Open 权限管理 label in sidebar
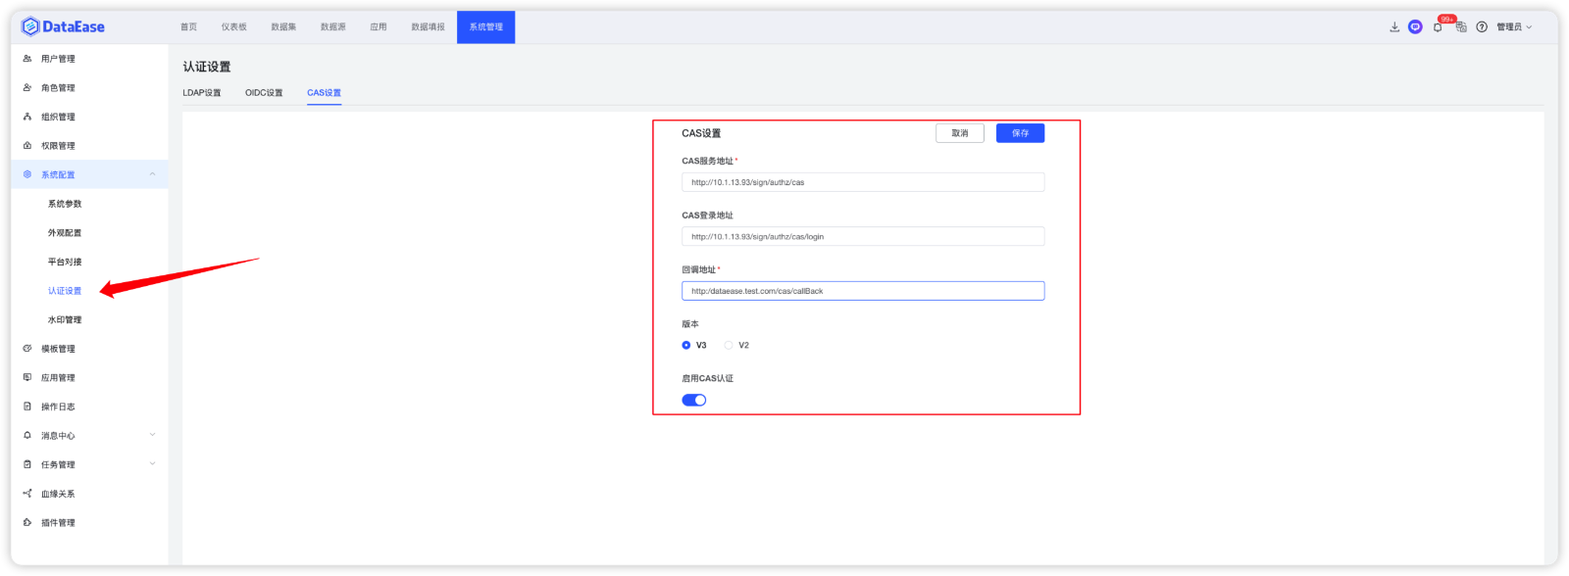 click(58, 146)
